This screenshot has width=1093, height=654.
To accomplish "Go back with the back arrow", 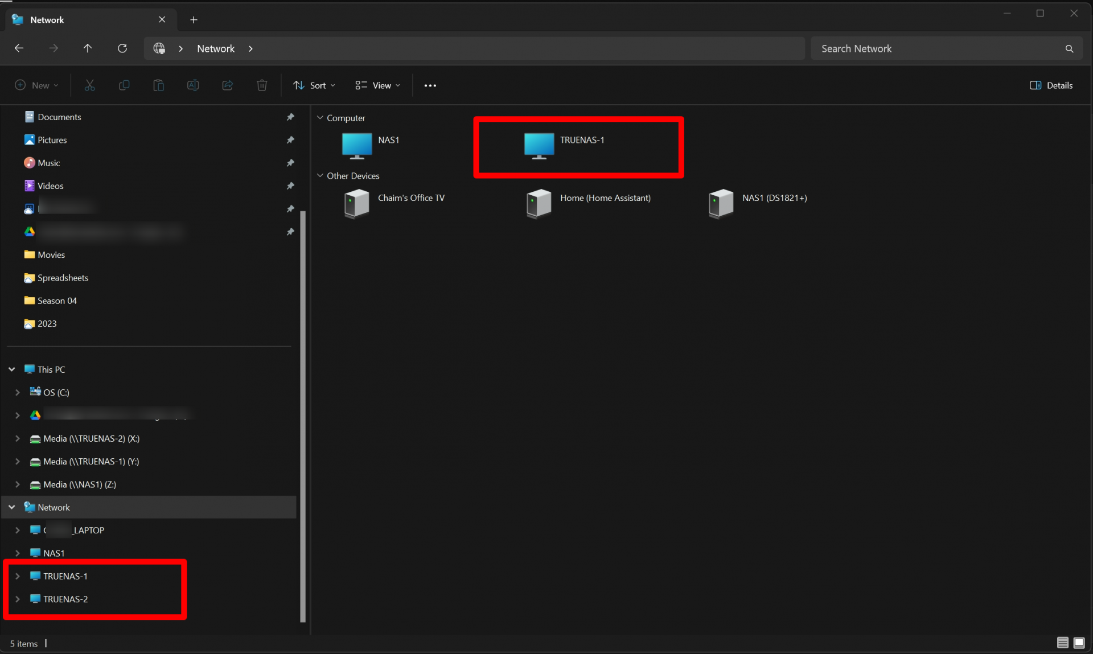I will [x=19, y=48].
